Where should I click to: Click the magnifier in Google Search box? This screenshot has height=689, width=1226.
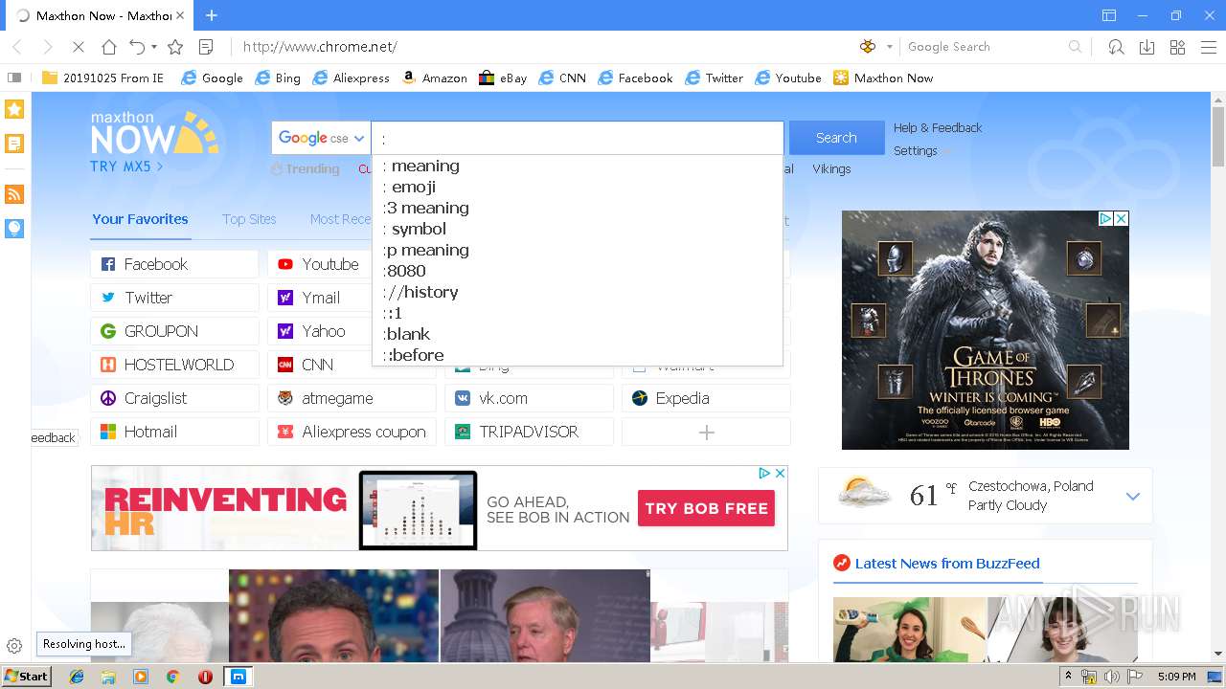click(x=1075, y=47)
